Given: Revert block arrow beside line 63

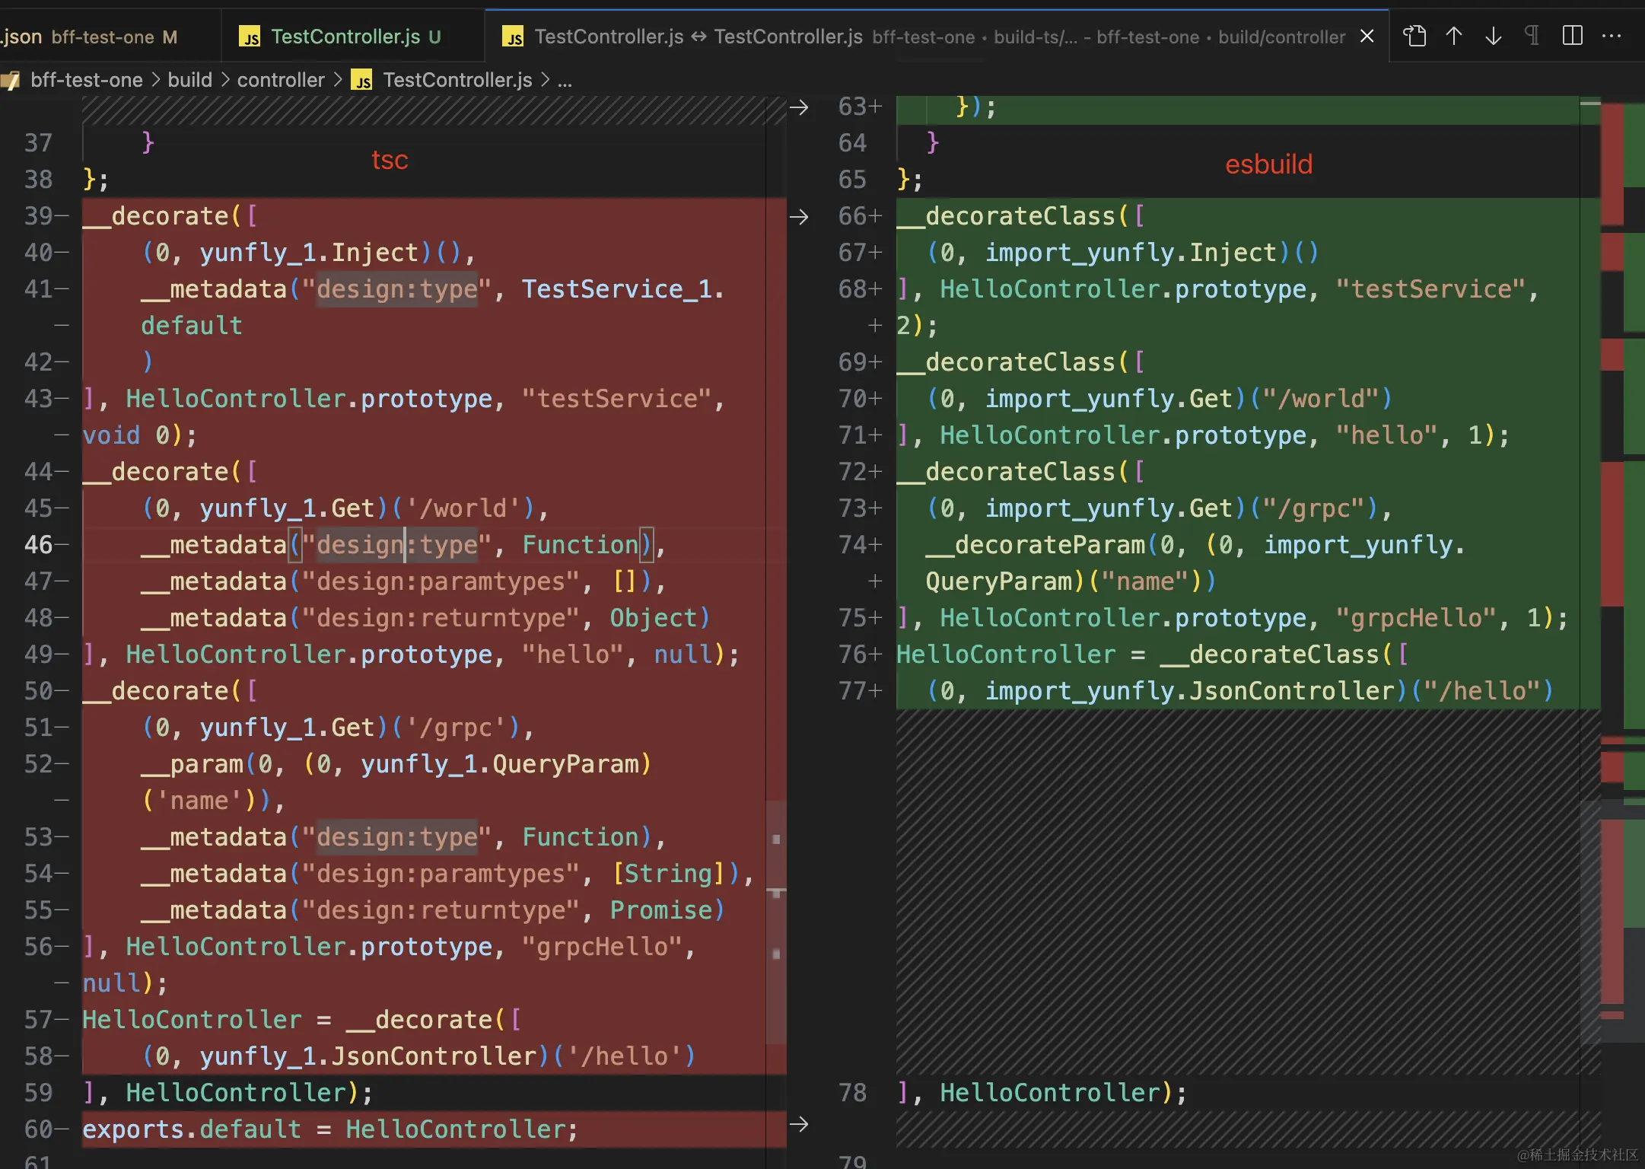Looking at the screenshot, I should [799, 107].
